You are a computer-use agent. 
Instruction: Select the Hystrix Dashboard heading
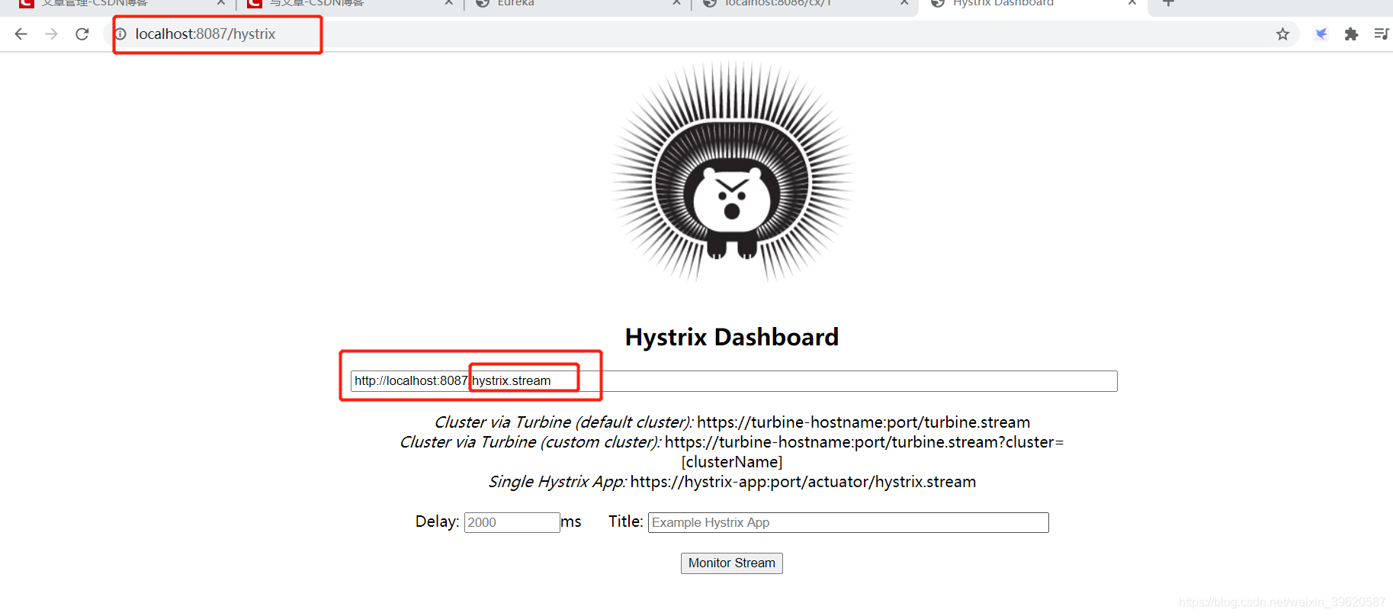click(x=732, y=337)
